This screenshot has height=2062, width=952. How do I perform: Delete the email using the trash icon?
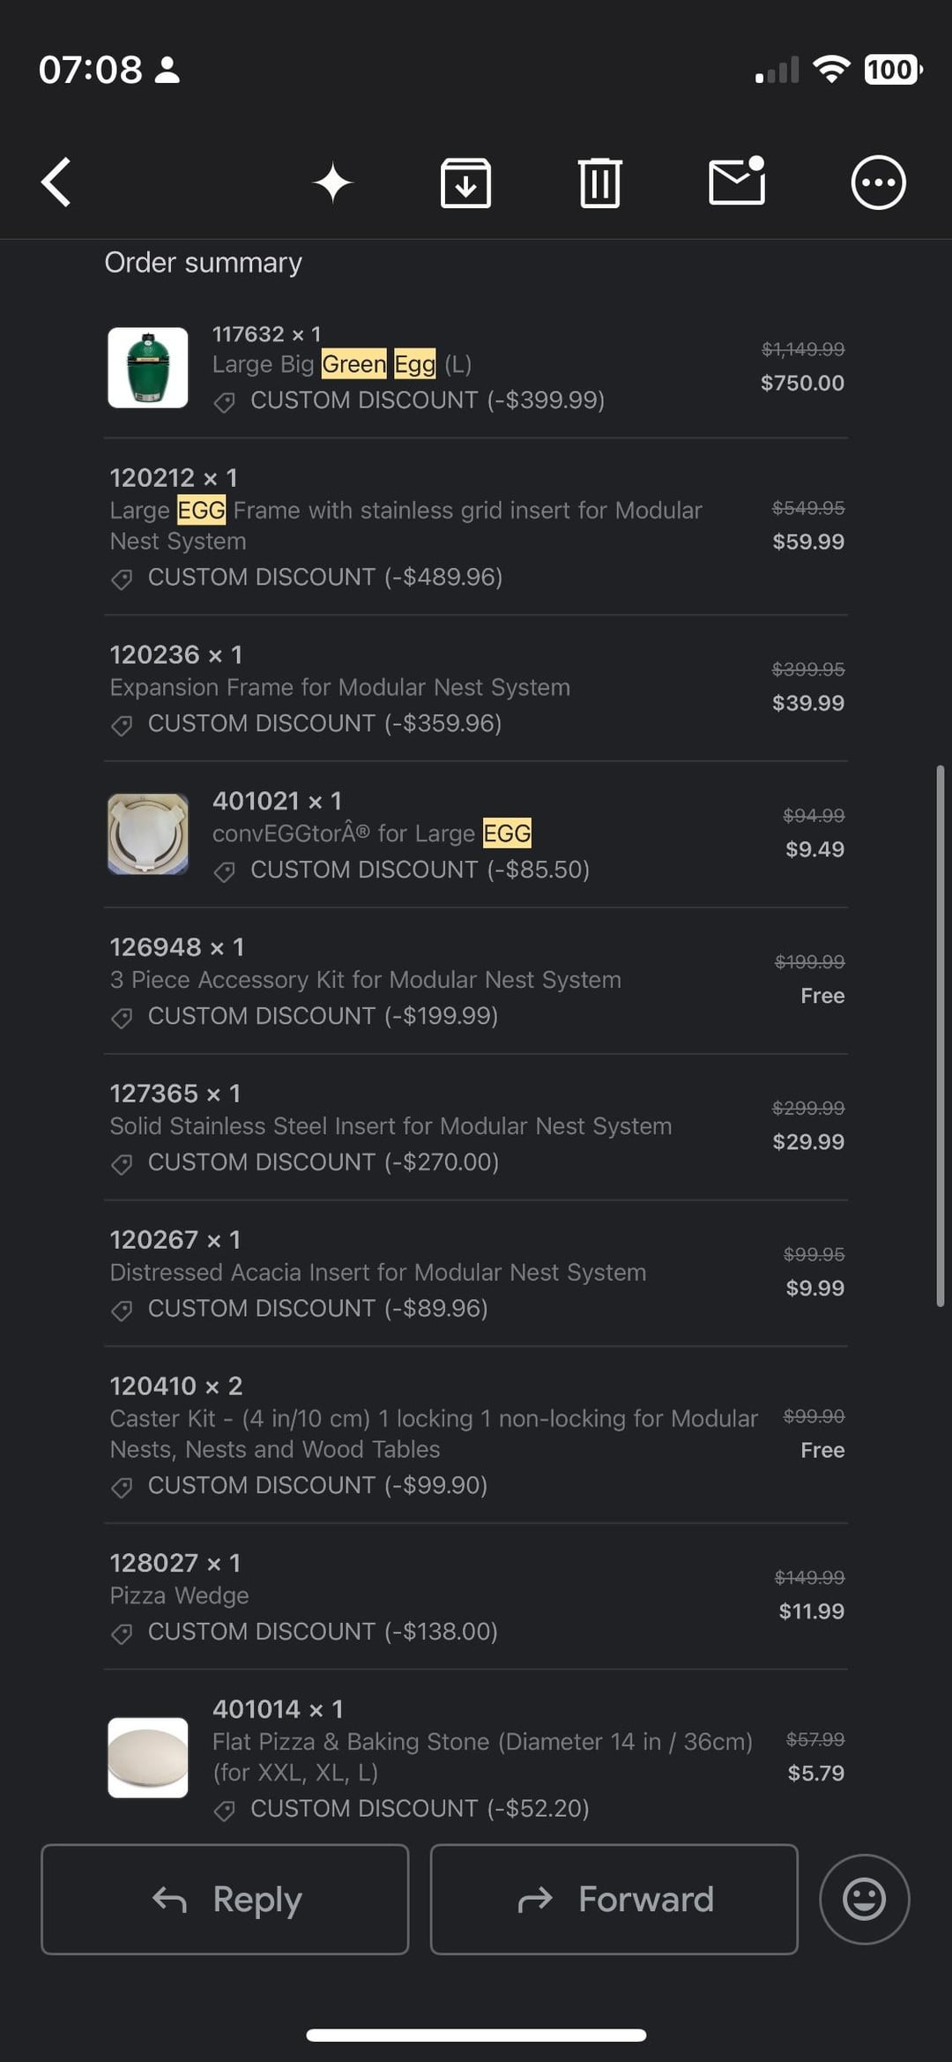tap(600, 183)
